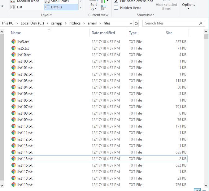The image size is (209, 191).
Task: Select the list101.txt Chrome file icon
Action: pos(13,68)
